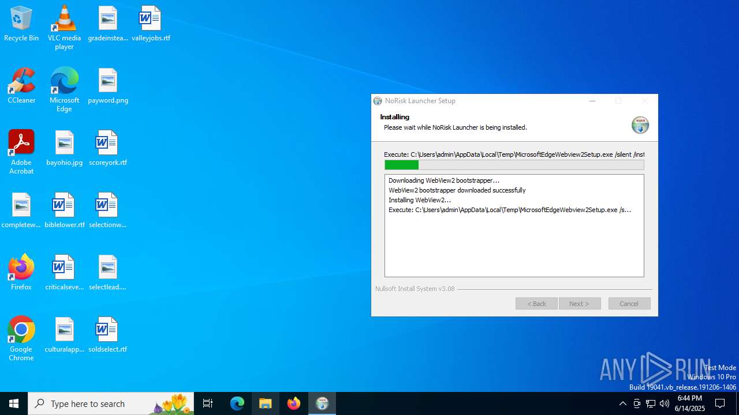Select the completew... image file

(21, 211)
